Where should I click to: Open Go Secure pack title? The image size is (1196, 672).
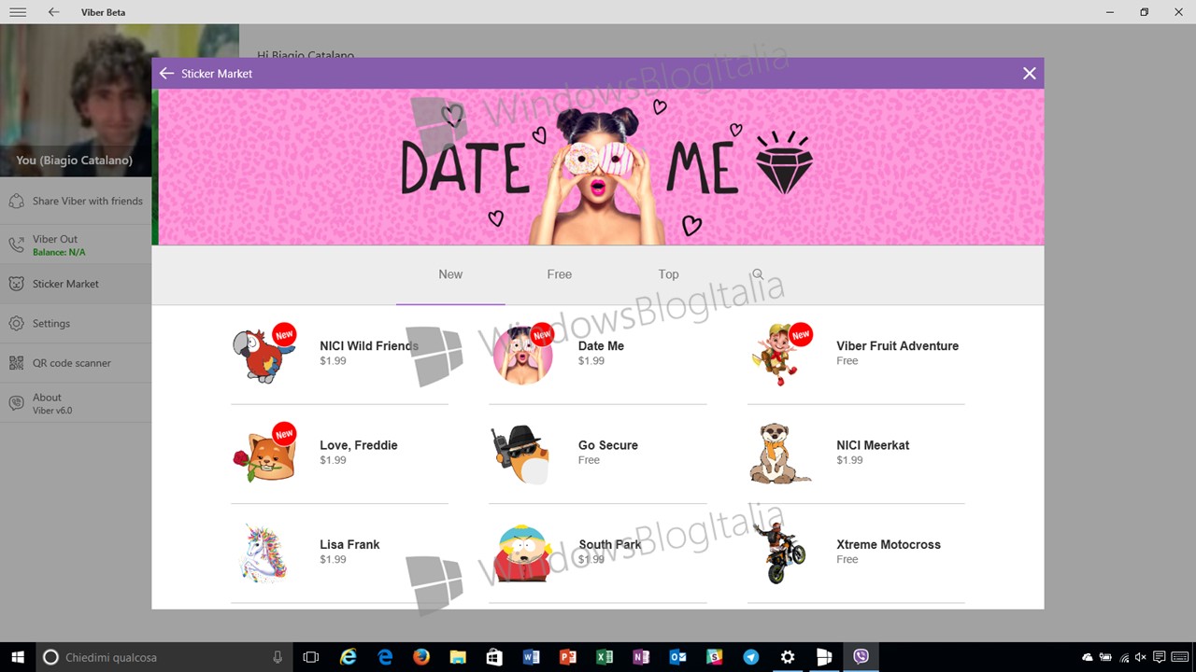[x=608, y=445]
